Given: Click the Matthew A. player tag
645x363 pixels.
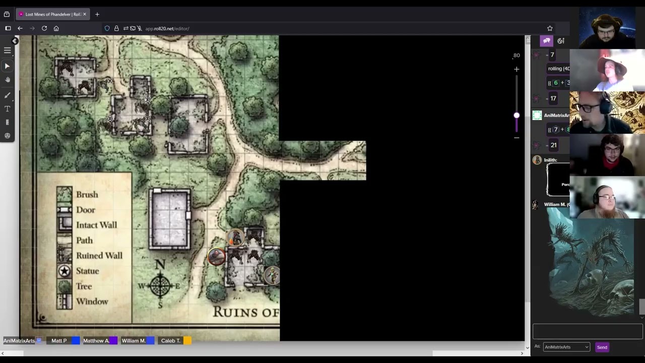Looking at the screenshot, I should click(x=96, y=341).
